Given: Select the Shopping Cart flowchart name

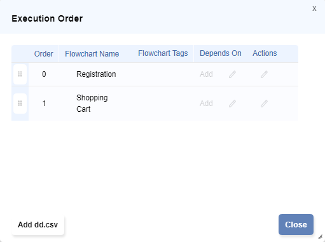Looking at the screenshot, I should tap(92, 104).
